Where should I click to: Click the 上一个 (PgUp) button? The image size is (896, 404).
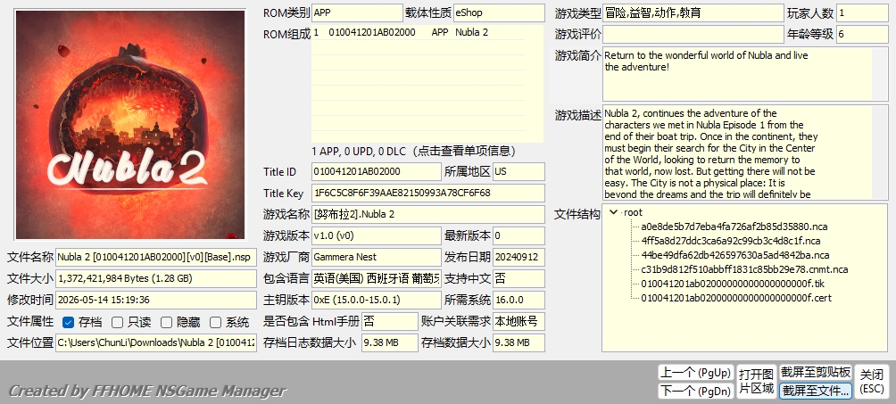tap(695, 373)
